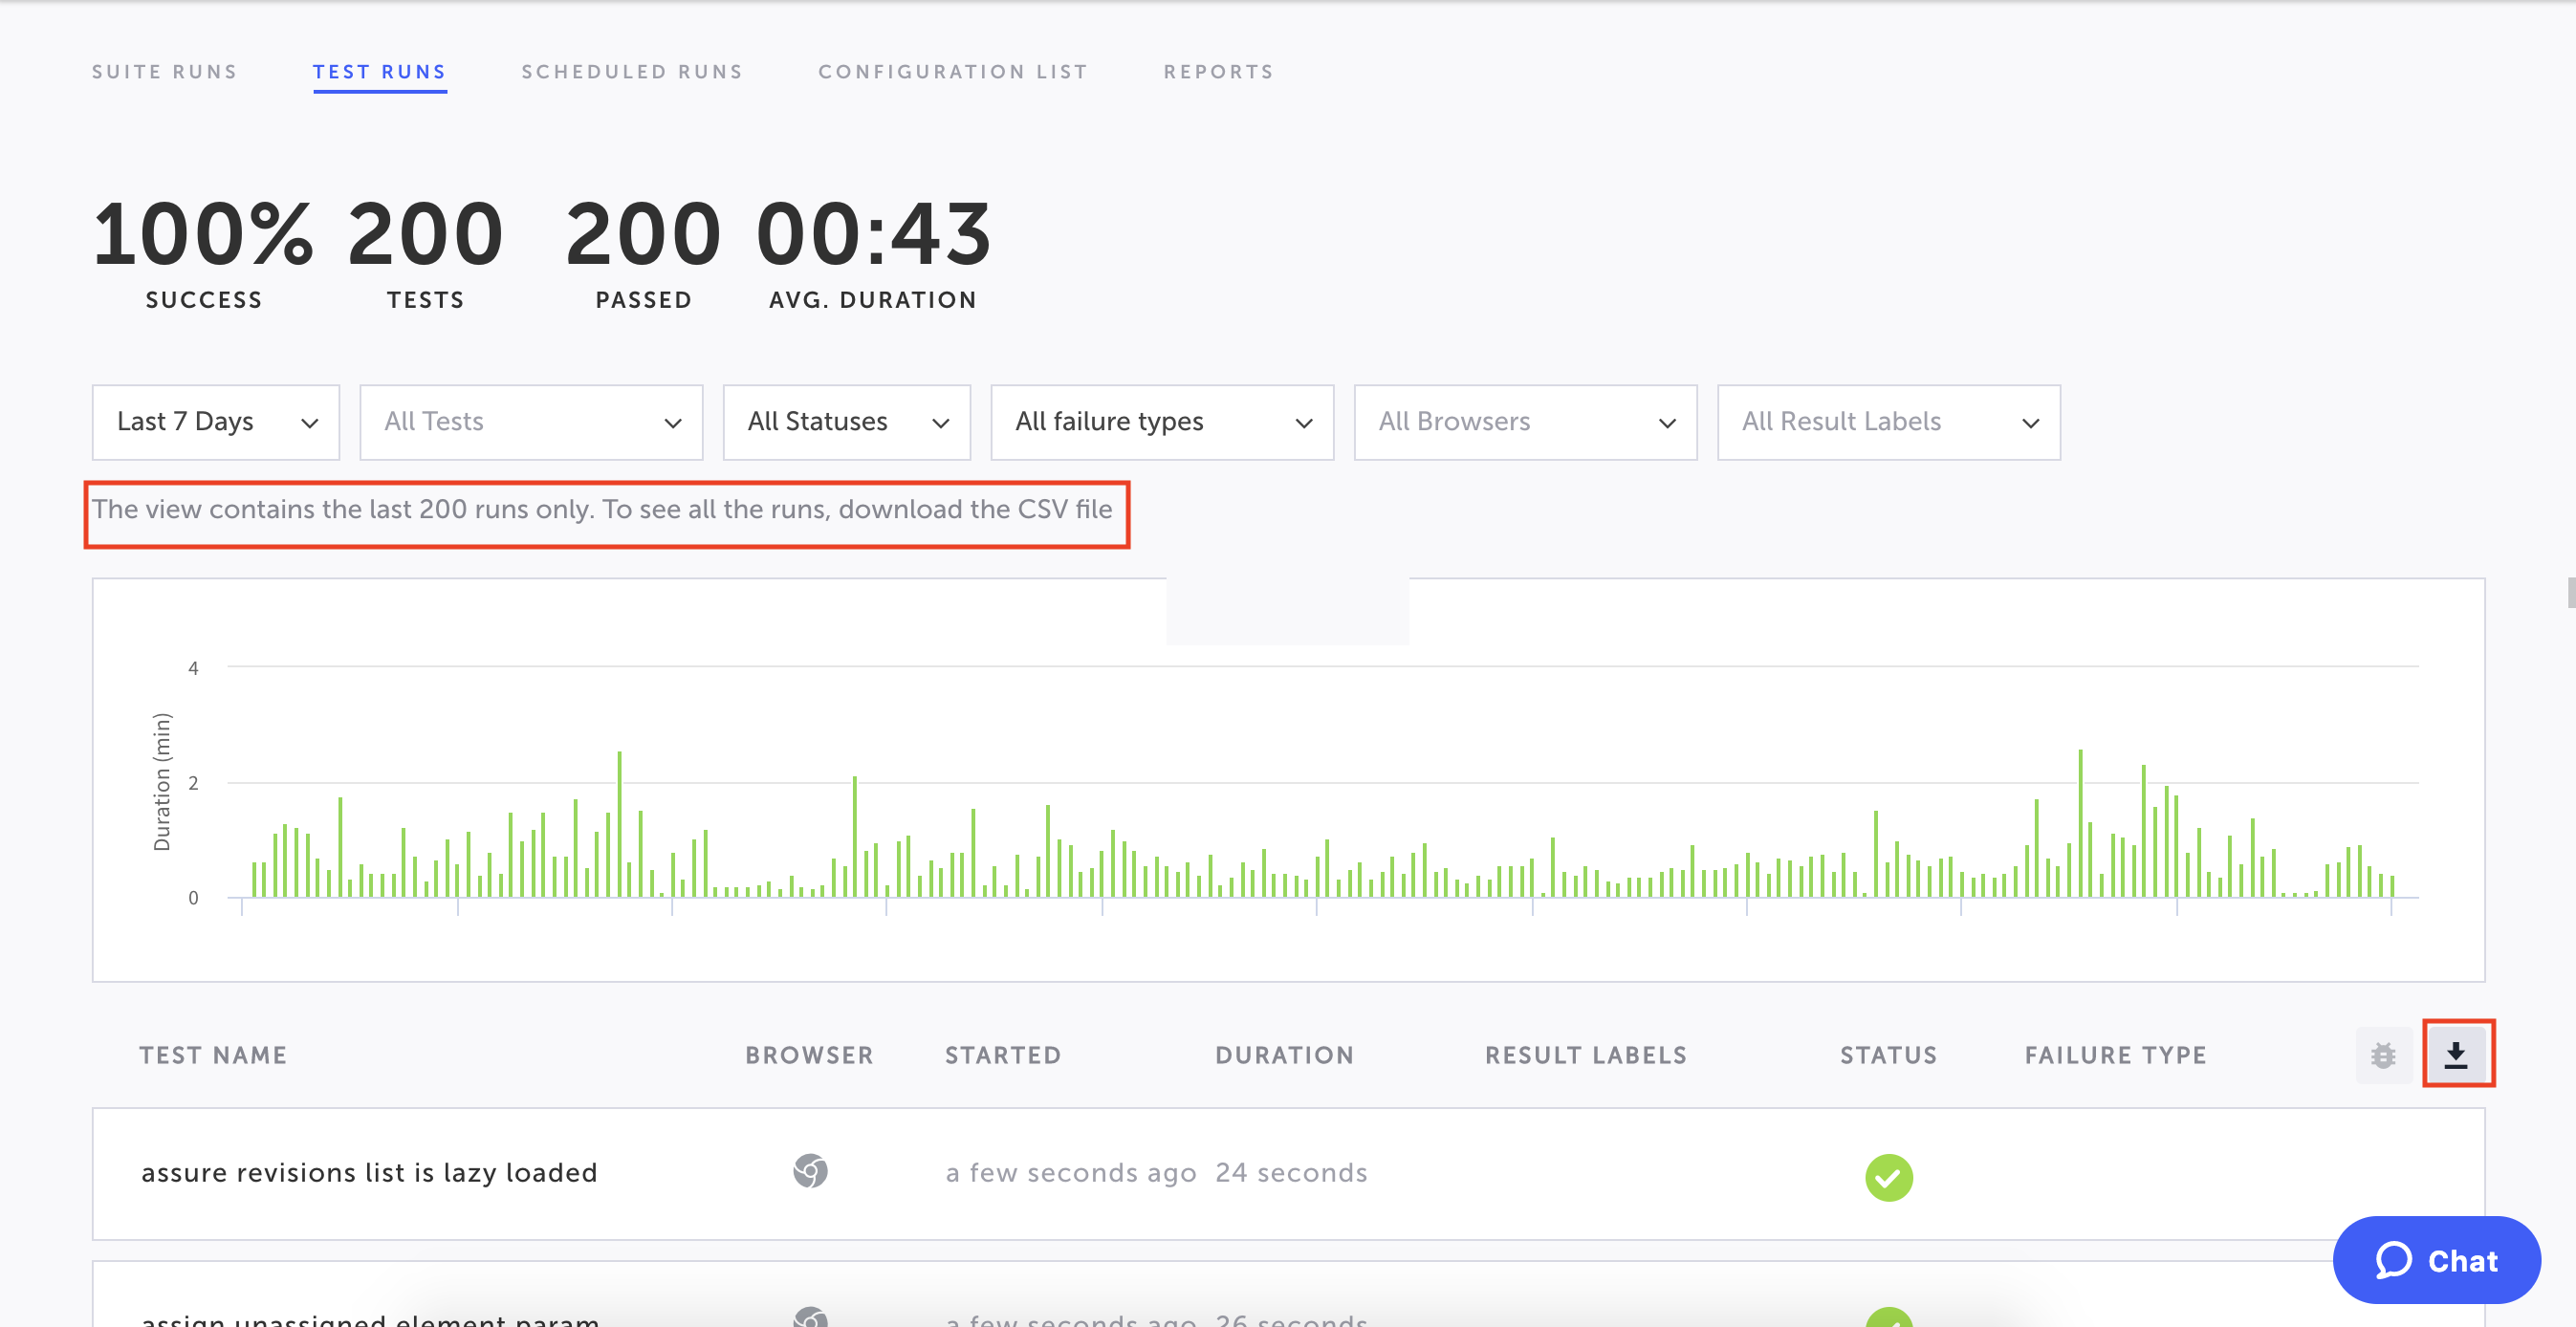Open the All Statuses dropdown
Image resolution: width=2576 pixels, height=1327 pixels.
[846, 422]
